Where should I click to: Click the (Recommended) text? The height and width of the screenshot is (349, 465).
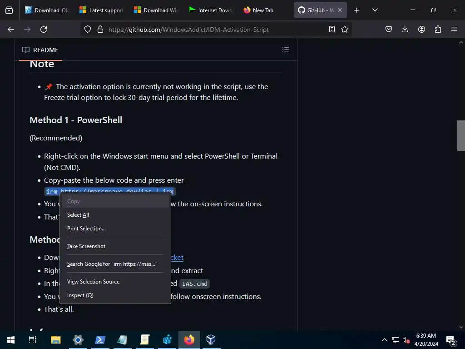pos(56,138)
